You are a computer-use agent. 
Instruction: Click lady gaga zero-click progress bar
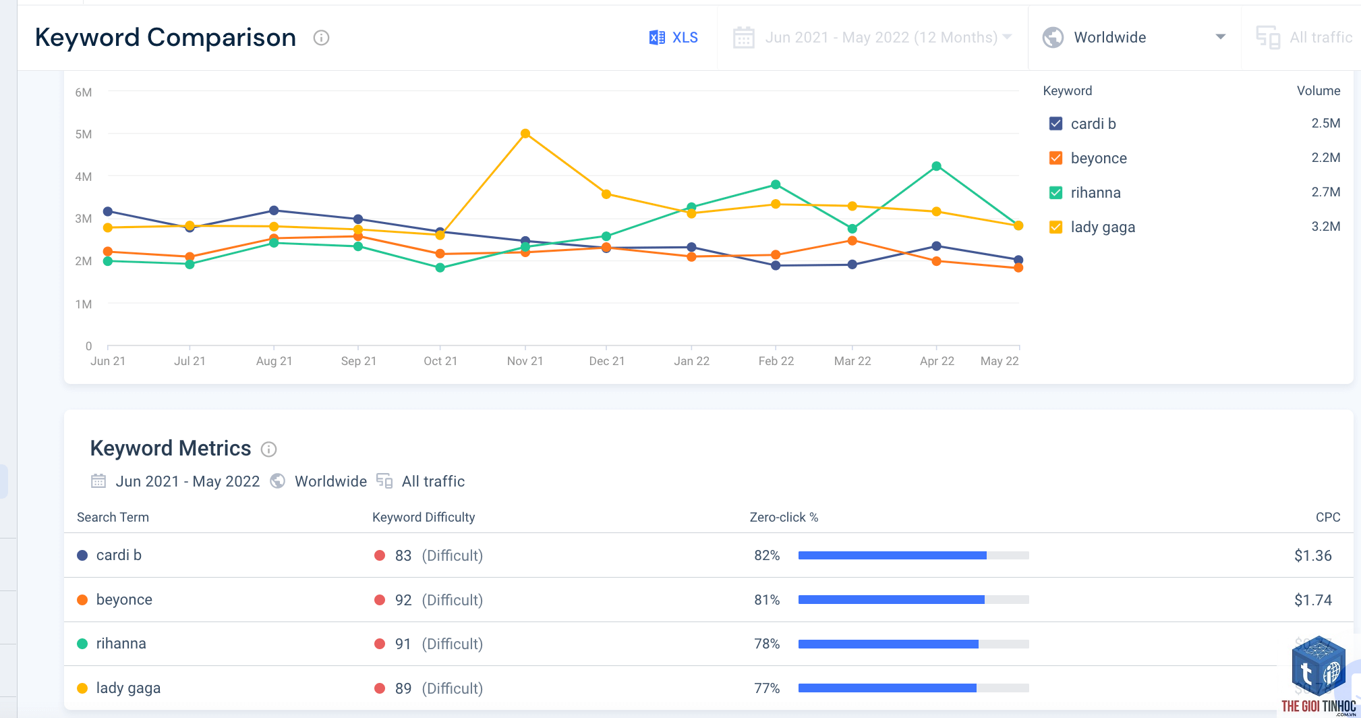(913, 688)
